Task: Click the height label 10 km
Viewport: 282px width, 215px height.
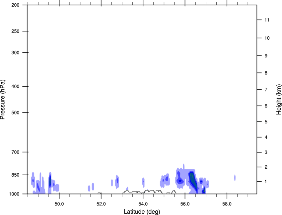Action: click(x=267, y=38)
